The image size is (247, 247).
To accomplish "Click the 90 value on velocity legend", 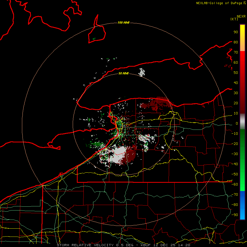I will tap(236, 32).
